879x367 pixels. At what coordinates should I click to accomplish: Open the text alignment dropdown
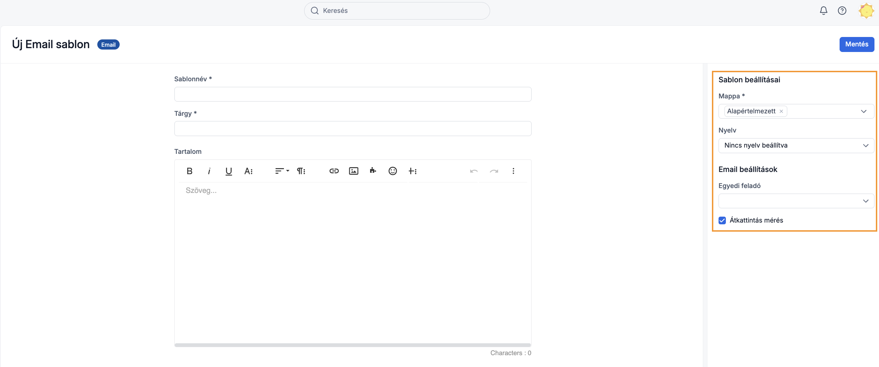282,171
